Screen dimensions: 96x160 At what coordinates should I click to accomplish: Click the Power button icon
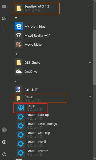click(x=4, y=154)
